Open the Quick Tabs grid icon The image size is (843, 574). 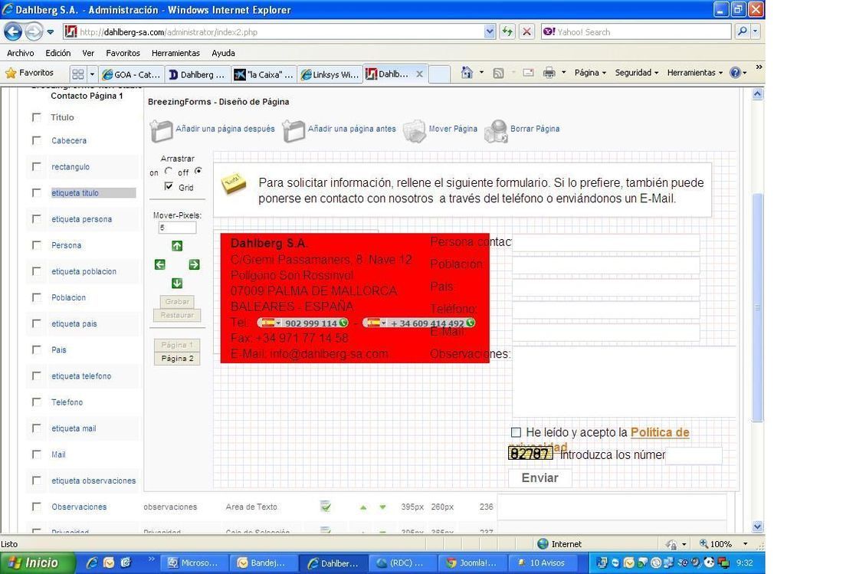(78, 74)
